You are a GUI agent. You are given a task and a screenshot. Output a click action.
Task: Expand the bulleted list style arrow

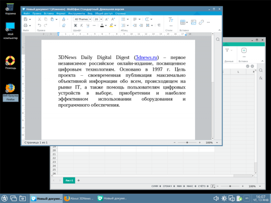(x=128, y=19)
